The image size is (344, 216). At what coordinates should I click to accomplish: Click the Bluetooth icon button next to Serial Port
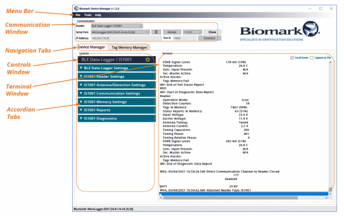coord(156,32)
